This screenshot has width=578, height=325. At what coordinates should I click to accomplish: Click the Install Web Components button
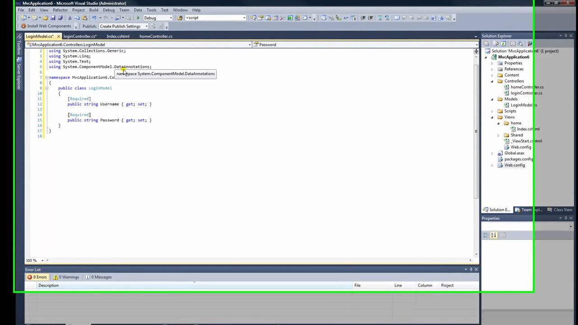click(x=46, y=26)
